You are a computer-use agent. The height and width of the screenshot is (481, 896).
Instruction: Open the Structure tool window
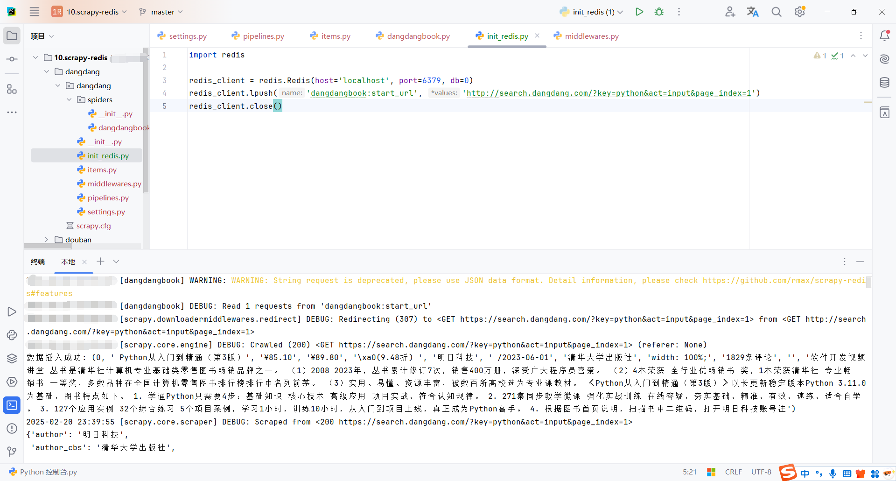[12, 89]
